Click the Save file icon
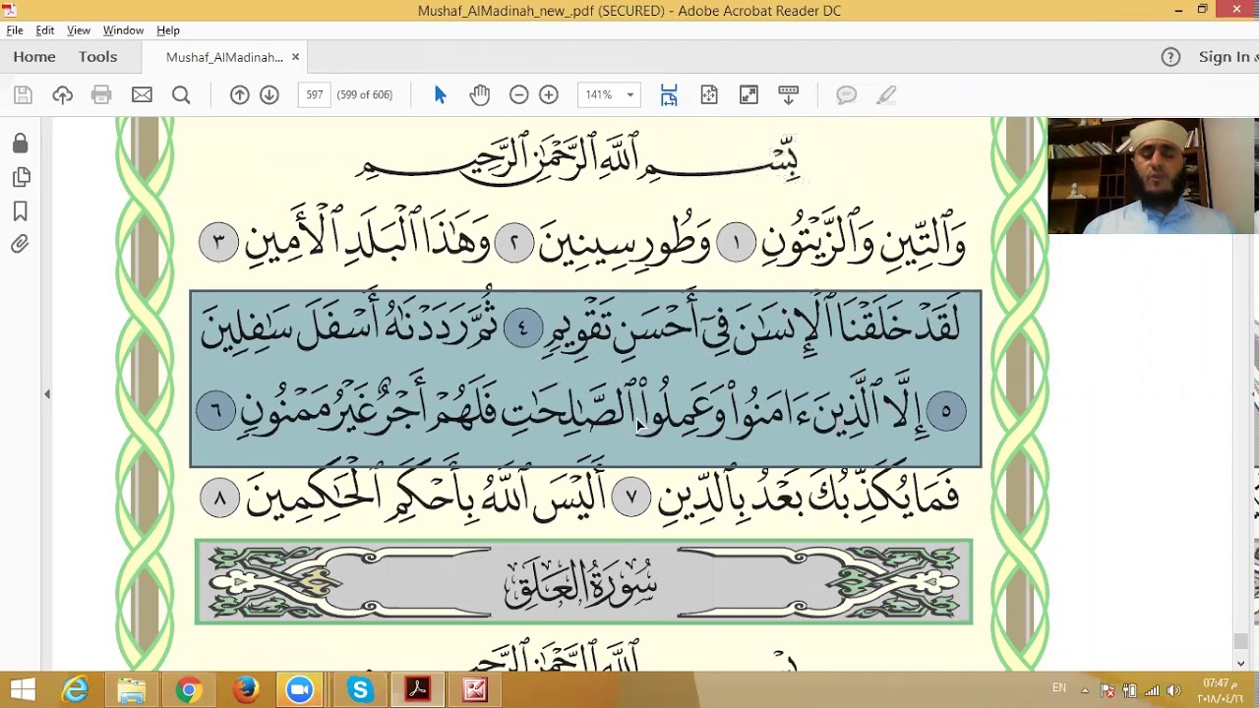Image resolution: width=1259 pixels, height=708 pixels. coord(24,94)
